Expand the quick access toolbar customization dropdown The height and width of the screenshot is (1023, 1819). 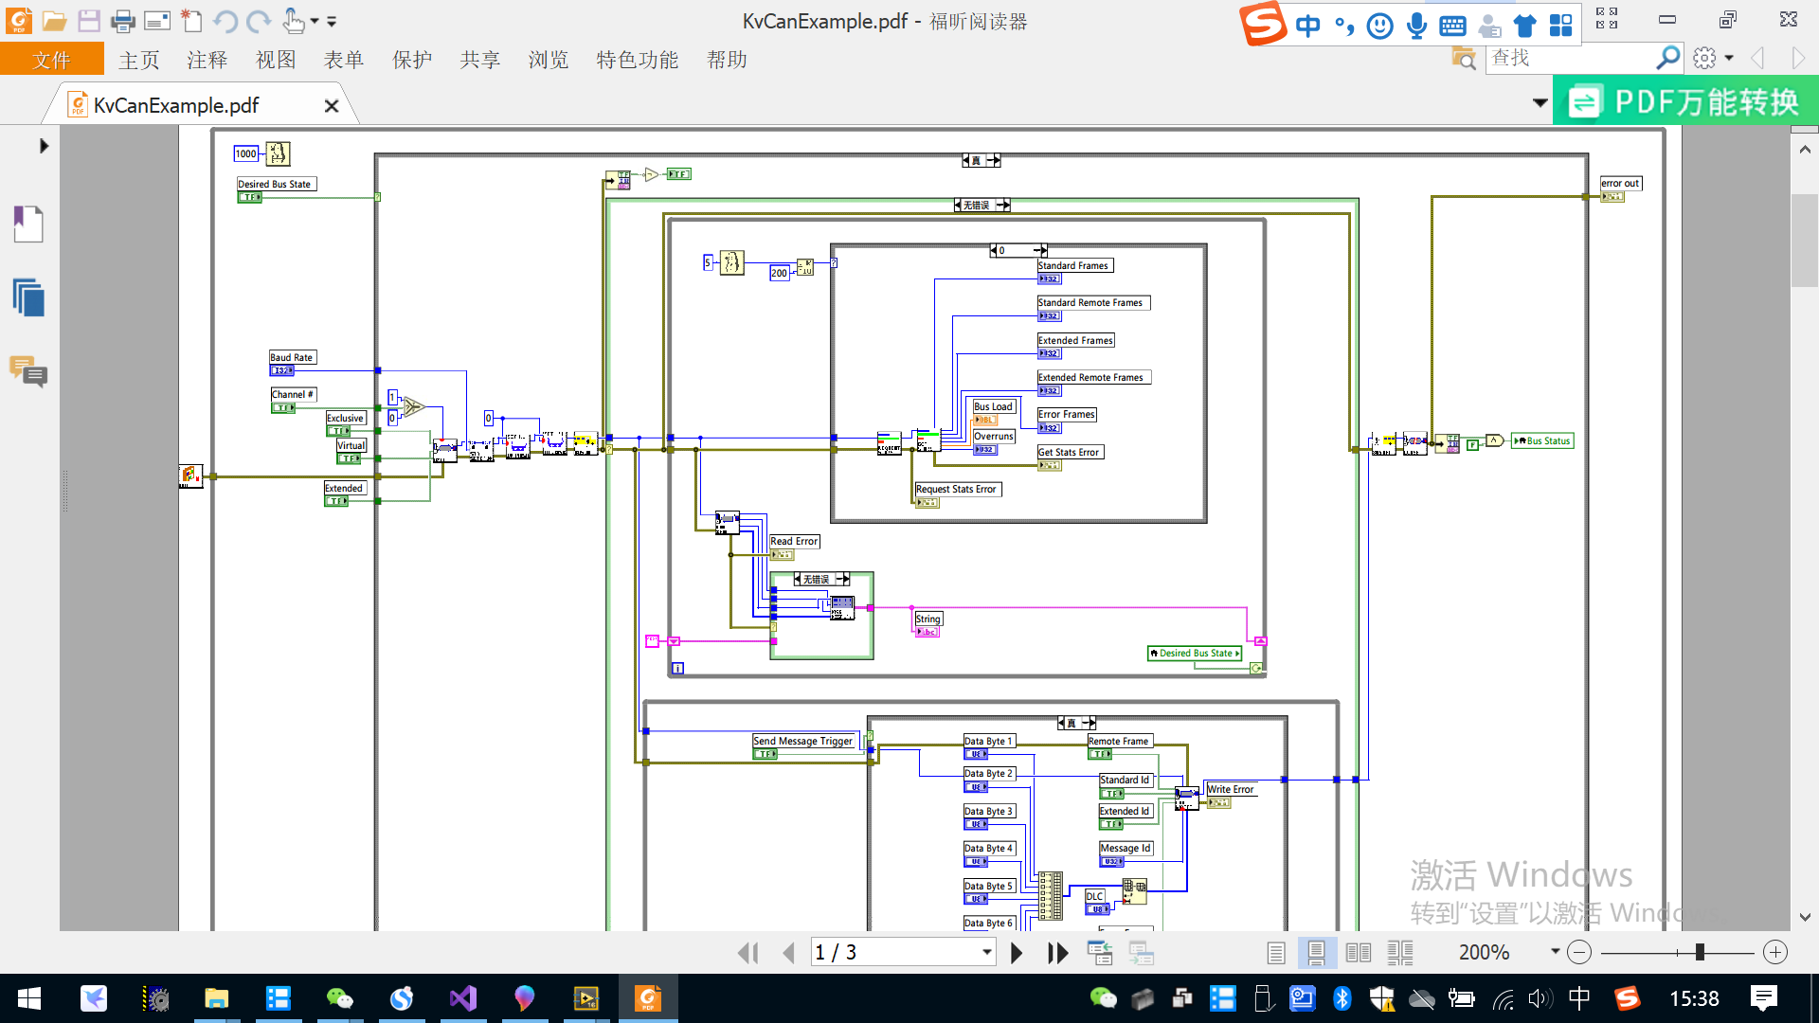pyautogui.click(x=332, y=21)
